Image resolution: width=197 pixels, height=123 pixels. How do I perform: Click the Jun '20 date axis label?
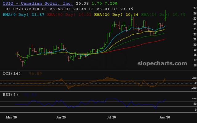click(x=62, y=117)
